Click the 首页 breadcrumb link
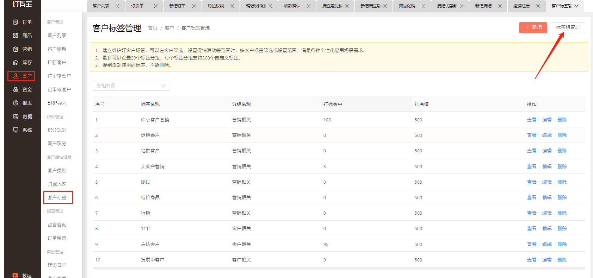 (153, 28)
